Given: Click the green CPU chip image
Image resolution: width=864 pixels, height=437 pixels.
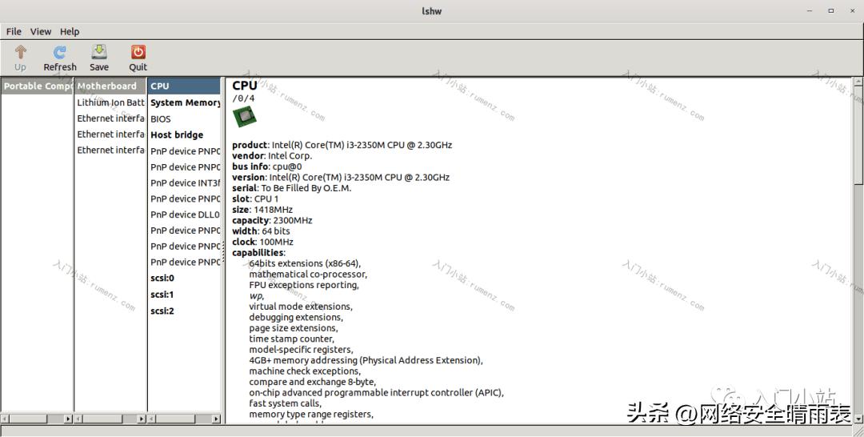Looking at the screenshot, I should tap(244, 117).
